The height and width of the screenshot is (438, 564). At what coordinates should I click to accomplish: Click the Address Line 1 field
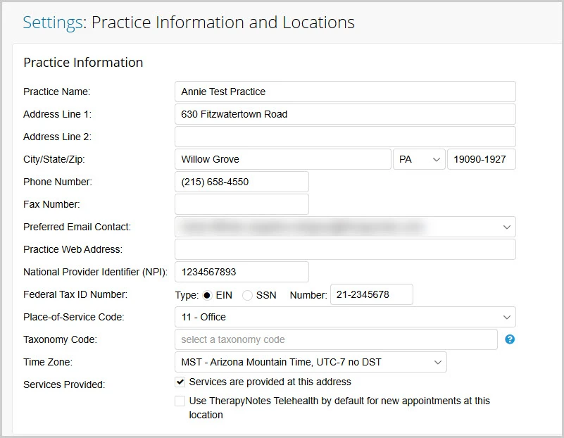coord(345,114)
